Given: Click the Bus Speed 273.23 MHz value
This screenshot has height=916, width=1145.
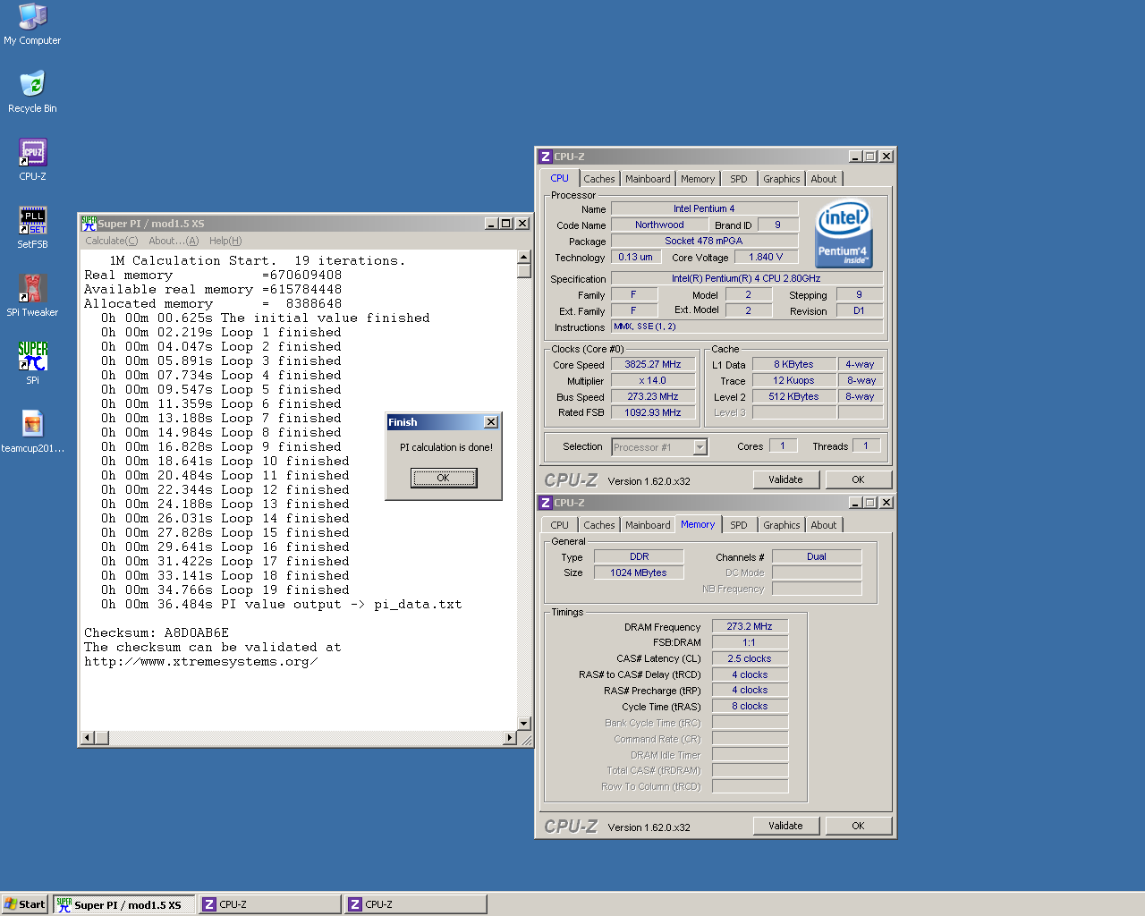Looking at the screenshot, I should 653,396.
